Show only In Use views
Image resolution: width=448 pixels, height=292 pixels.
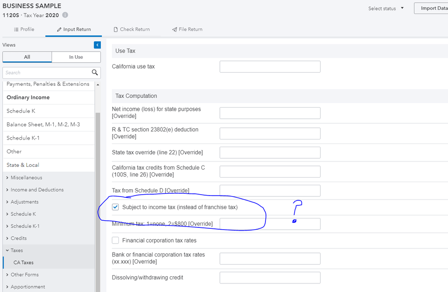click(x=76, y=57)
